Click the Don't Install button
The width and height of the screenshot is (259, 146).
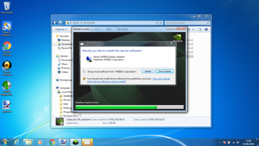(165, 71)
